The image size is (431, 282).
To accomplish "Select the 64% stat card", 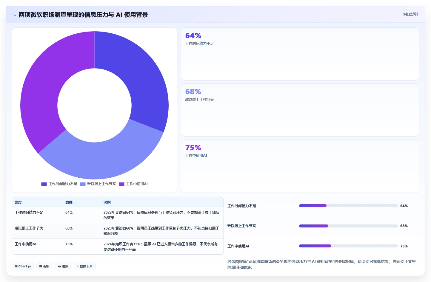I will click(x=300, y=54).
